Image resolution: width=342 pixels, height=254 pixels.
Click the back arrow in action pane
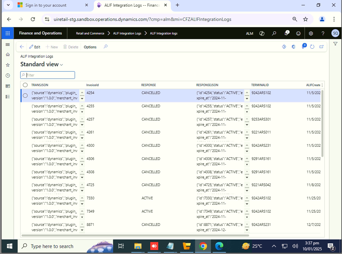coord(22,47)
